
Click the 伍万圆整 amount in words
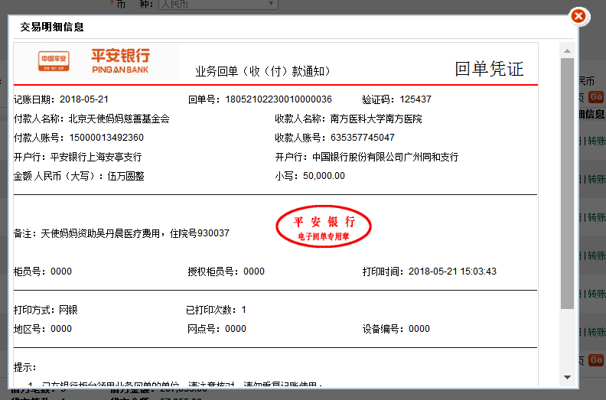point(126,176)
